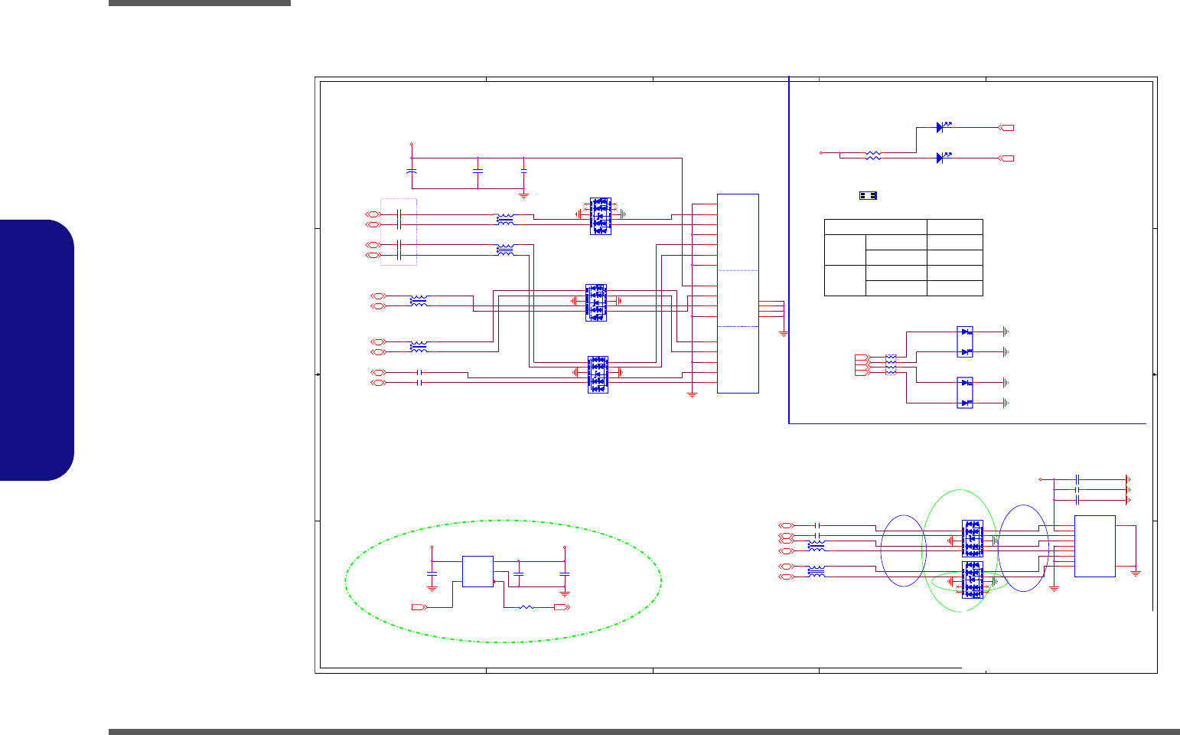The image size is (1180, 735).
Task: Click the topmost common-mode choke symbol
Action: 504,220
